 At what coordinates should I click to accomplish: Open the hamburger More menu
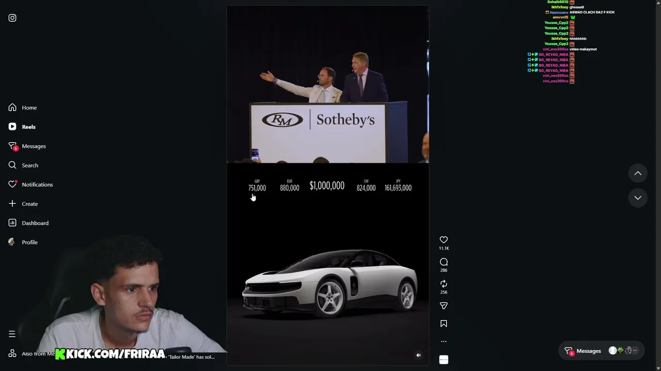click(x=12, y=334)
